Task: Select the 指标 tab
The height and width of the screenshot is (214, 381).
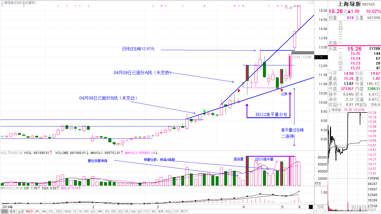Action: (x=4, y=211)
